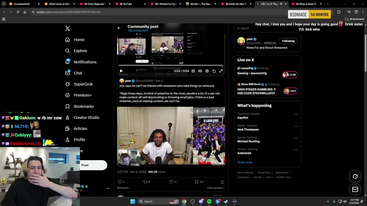Open Chrome apps grid icon
The width and height of the screenshot is (367, 206).
(4, 19)
